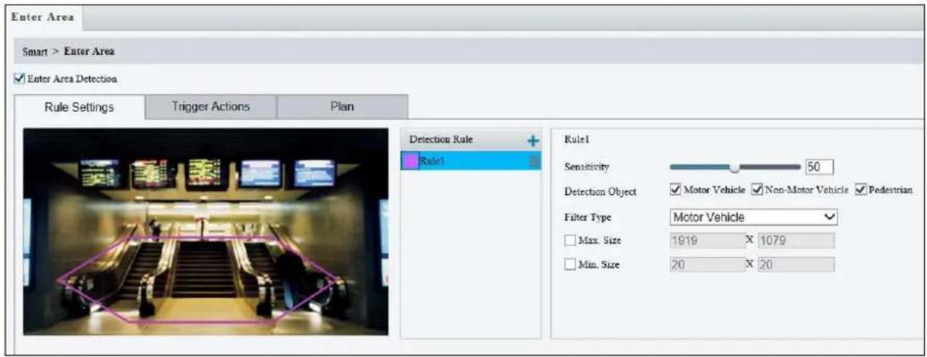Click the Detection Rule list header
927x357 pixels.
pyautogui.click(x=470, y=141)
